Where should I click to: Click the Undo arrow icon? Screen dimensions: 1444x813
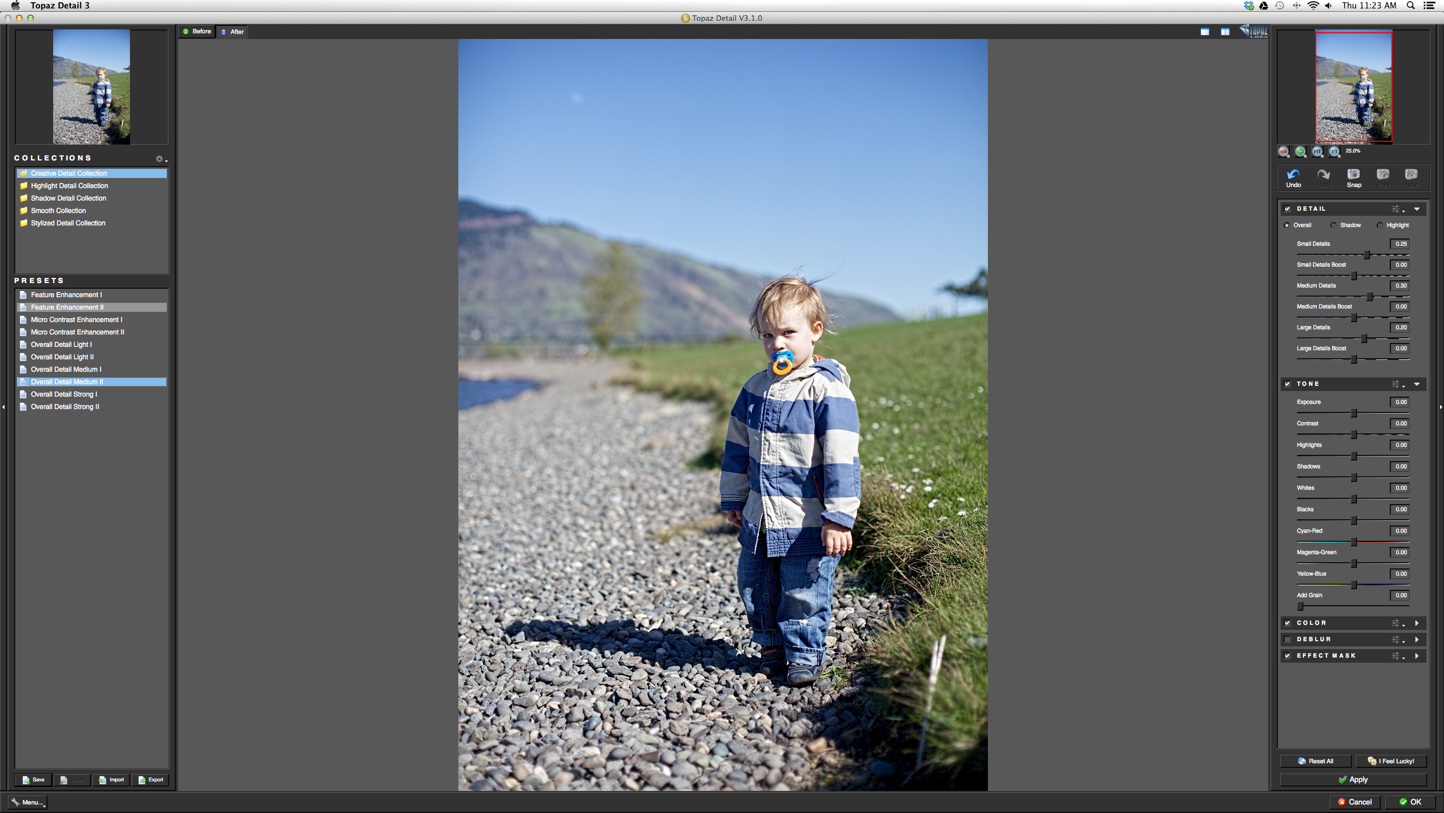pos(1293,175)
